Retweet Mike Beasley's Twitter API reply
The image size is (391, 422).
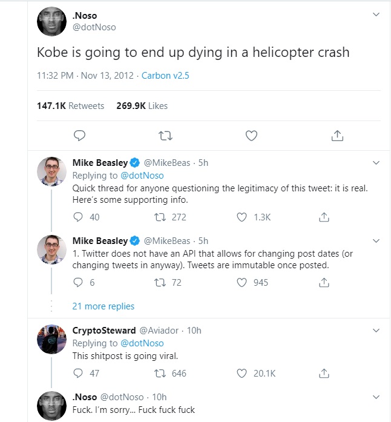[160, 282]
